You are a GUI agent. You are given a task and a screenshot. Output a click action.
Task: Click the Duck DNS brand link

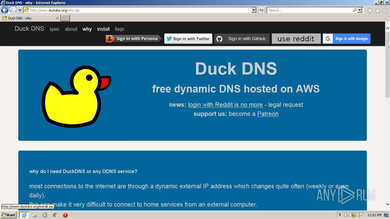coord(29,29)
